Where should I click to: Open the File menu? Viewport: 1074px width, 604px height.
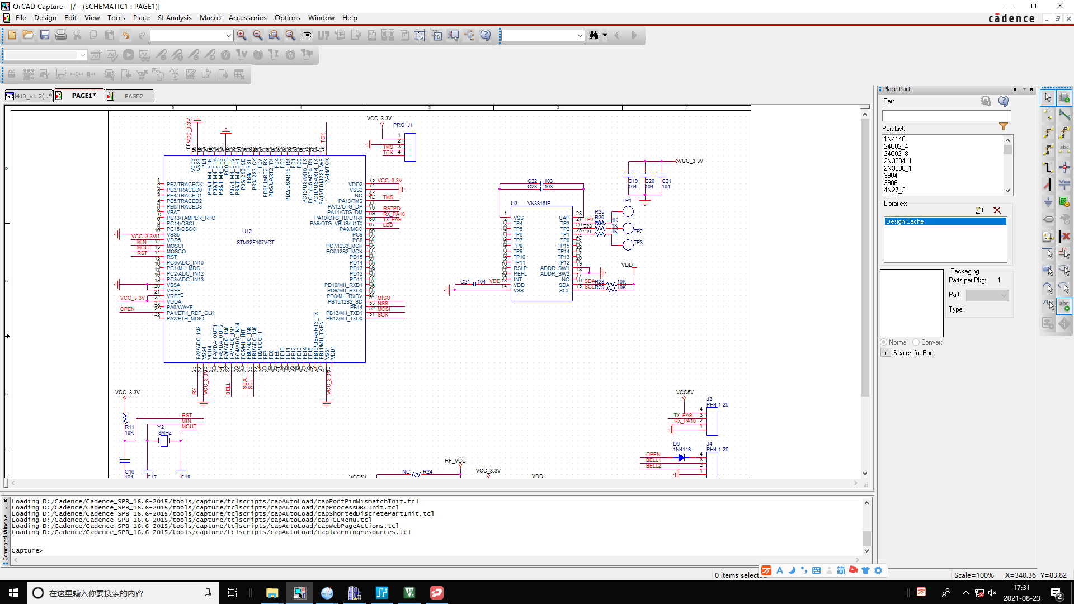point(21,18)
